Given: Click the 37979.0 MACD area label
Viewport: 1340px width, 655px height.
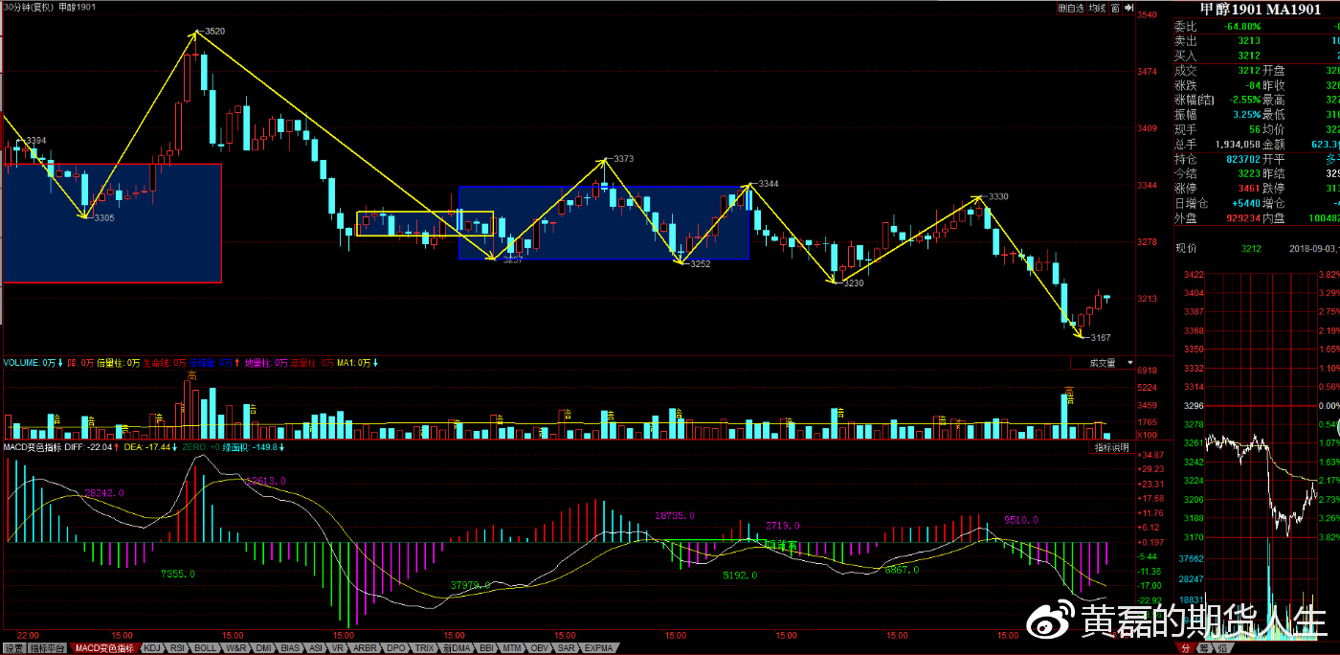Looking at the screenshot, I should [471, 584].
